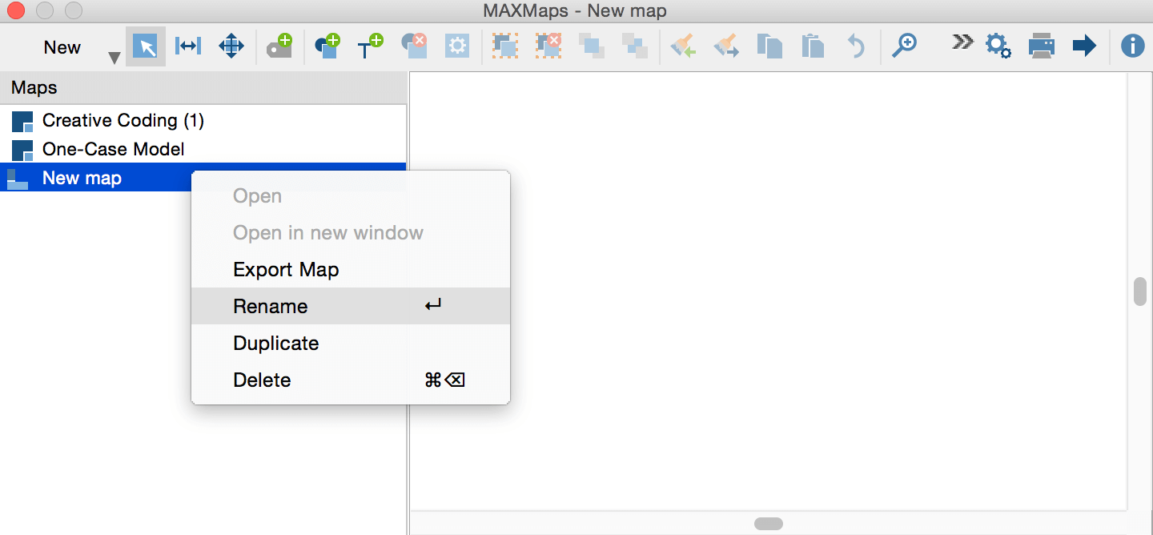The width and height of the screenshot is (1153, 535).
Task: Click the export arrow icon
Action: [x=1084, y=46]
